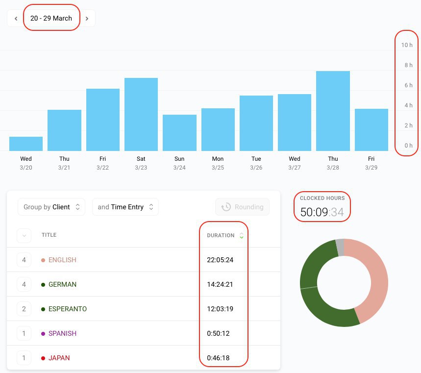Click the Tue 3/26 bar in chart
This screenshot has width=421, height=373.
coord(256,123)
